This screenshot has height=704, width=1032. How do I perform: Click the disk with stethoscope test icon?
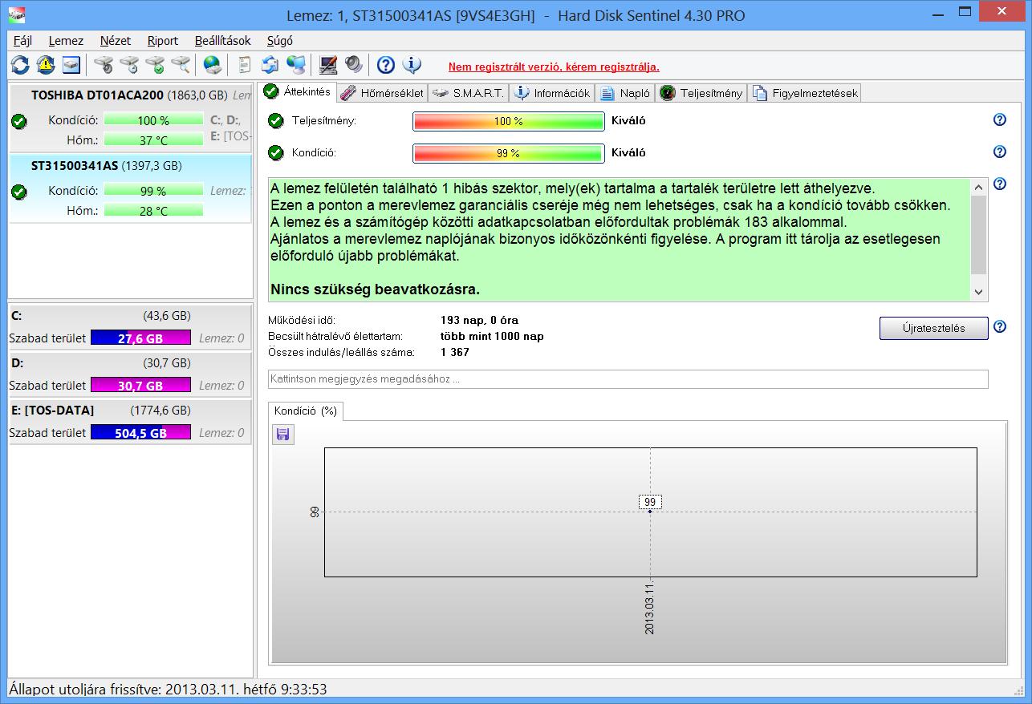tap(104, 65)
